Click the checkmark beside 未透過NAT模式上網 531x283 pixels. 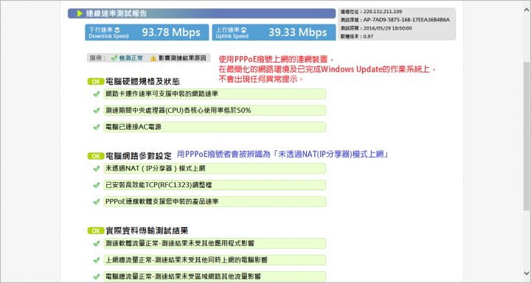tap(96, 169)
